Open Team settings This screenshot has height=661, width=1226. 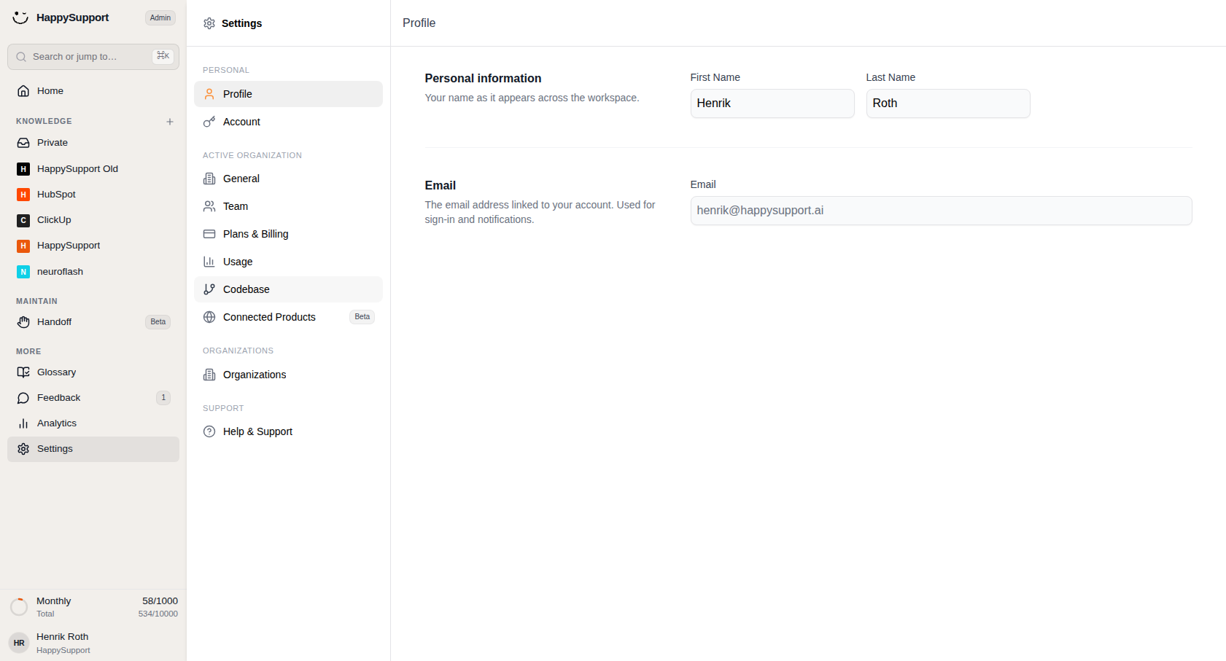click(288, 206)
